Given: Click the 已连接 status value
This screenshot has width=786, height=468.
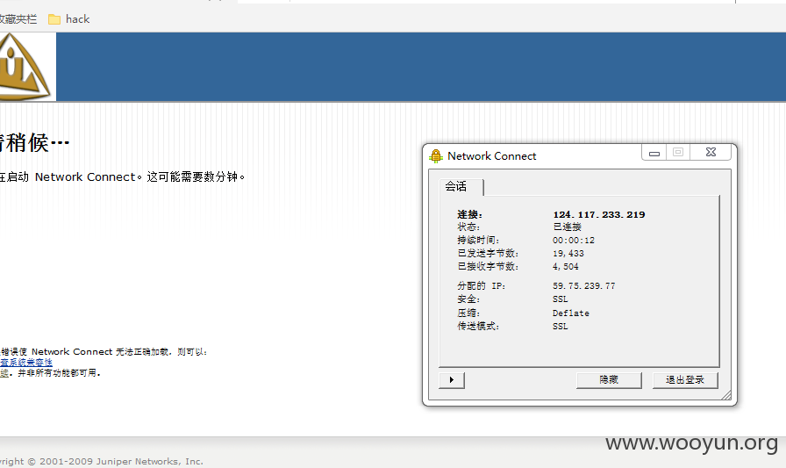Looking at the screenshot, I should [568, 227].
